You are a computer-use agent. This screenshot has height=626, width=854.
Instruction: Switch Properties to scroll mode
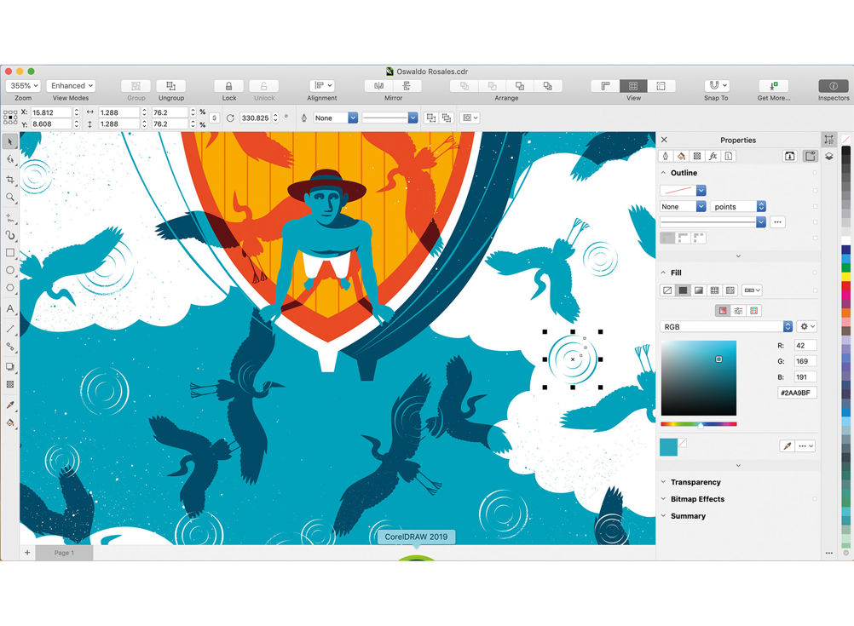pyautogui.click(x=790, y=156)
